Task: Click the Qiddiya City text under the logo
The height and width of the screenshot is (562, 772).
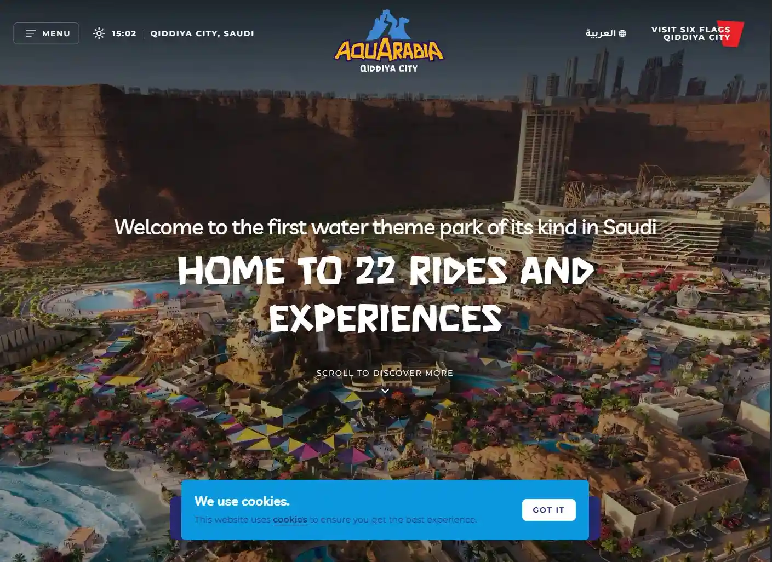Action: pos(389,68)
